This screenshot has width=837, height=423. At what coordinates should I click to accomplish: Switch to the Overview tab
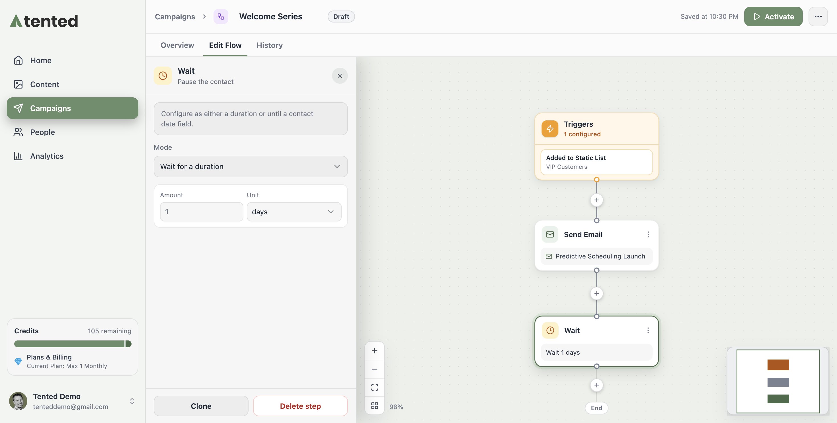177,45
